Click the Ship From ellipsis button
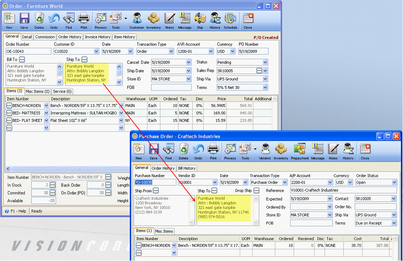This screenshot has width=403, height=261. (x=156, y=191)
